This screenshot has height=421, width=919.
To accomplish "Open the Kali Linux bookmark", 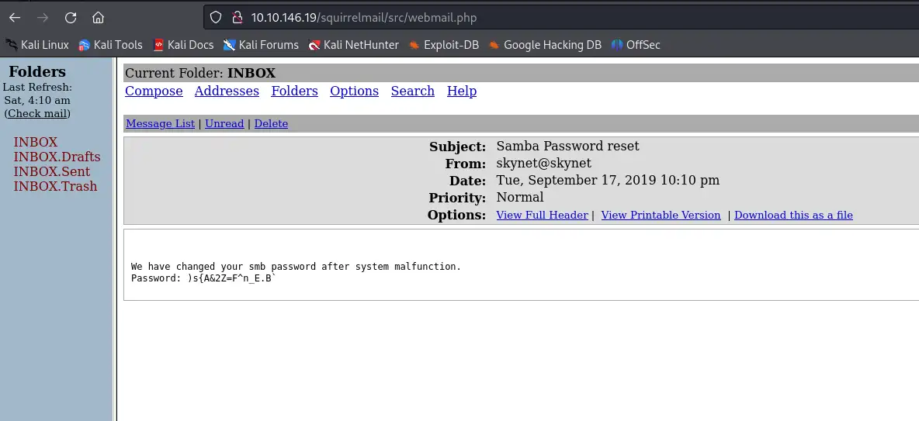I will click(x=37, y=45).
